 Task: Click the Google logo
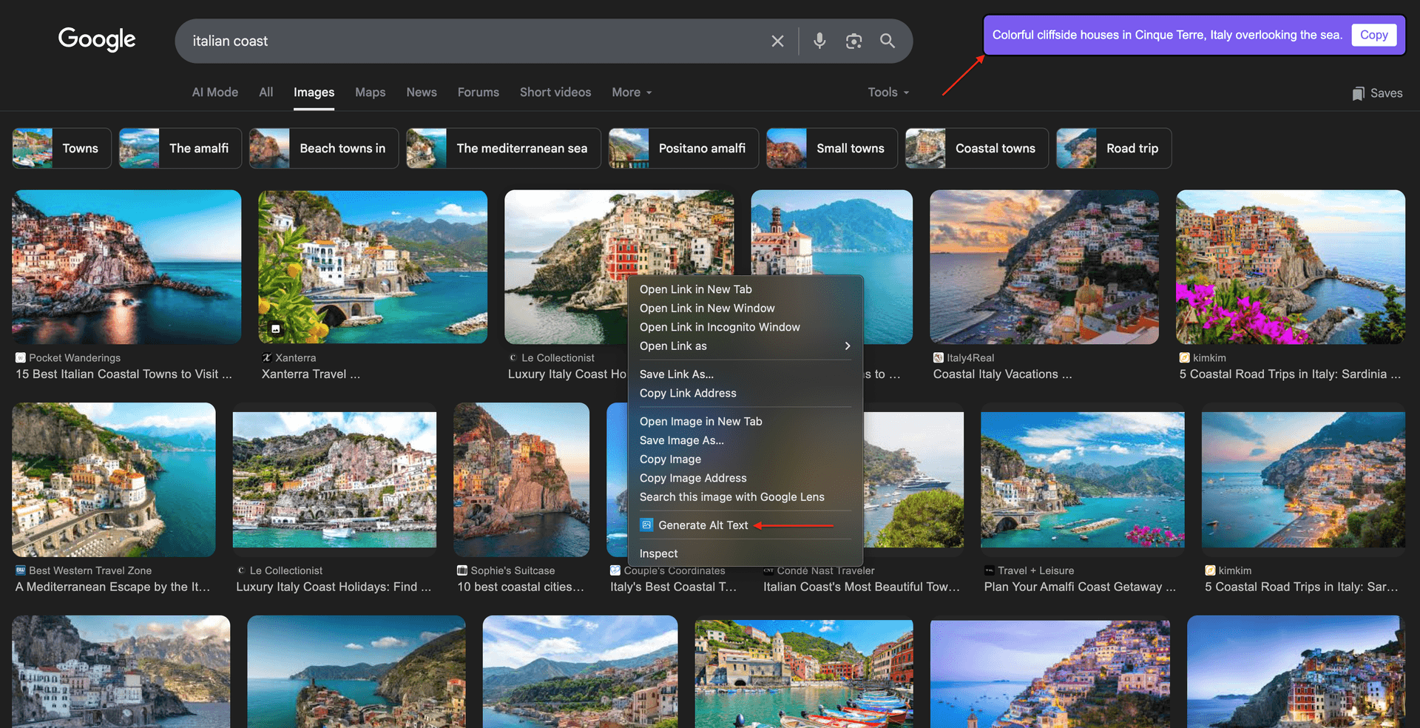pos(96,40)
